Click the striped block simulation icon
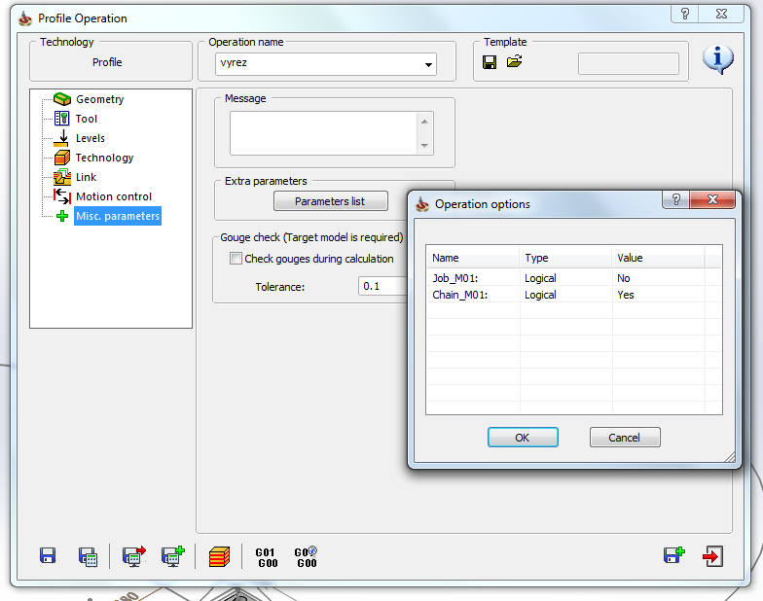This screenshot has width=763, height=601. tap(220, 556)
